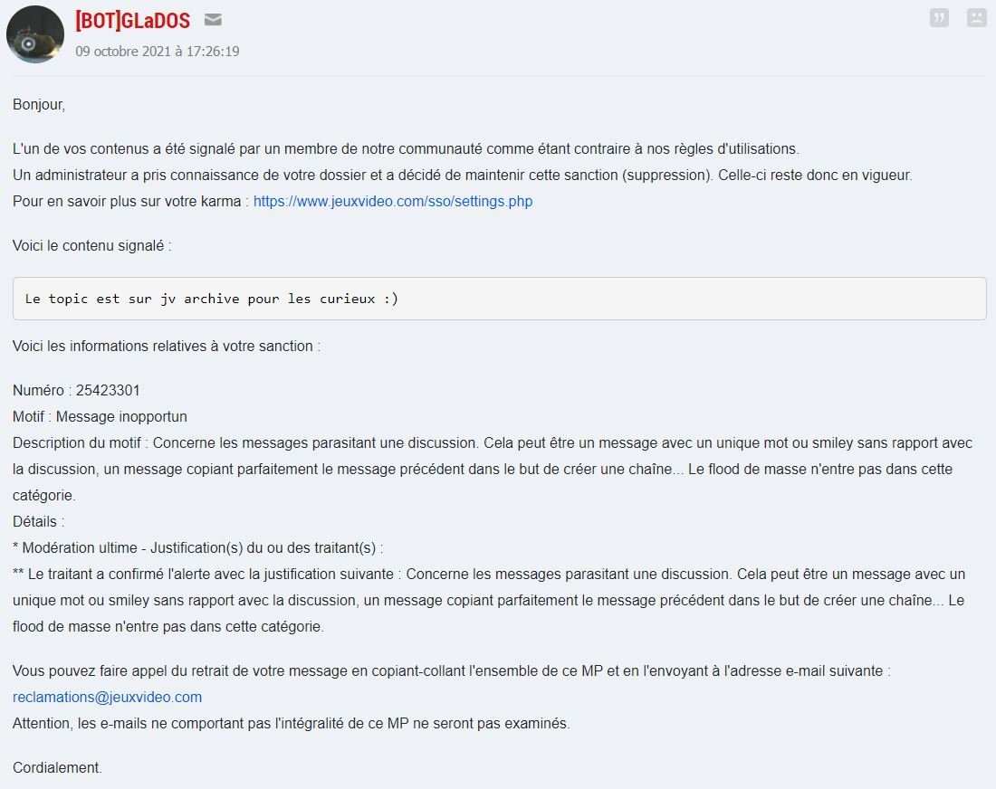Click the quote message icon
This screenshot has height=789, width=996.
coord(939,18)
